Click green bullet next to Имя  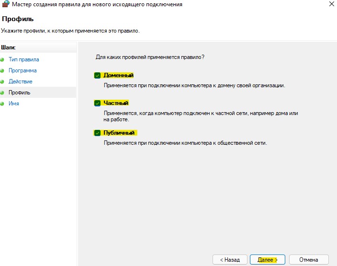point(2,104)
